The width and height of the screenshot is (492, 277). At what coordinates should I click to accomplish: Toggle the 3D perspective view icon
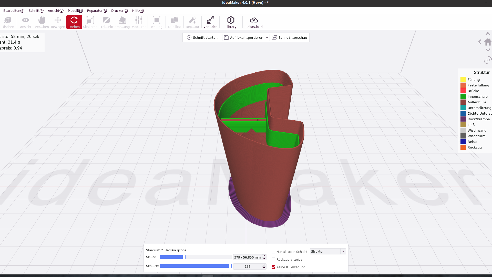pyautogui.click(x=487, y=60)
